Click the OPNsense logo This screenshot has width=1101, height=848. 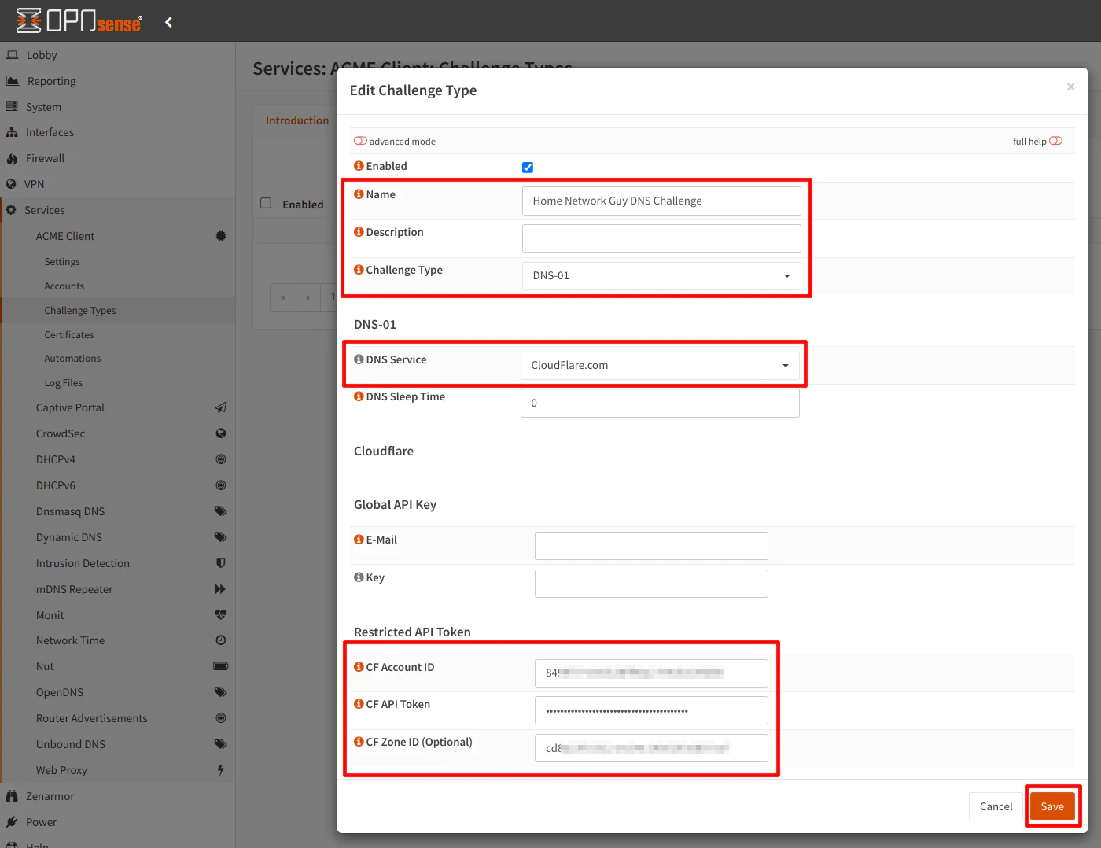tap(79, 21)
